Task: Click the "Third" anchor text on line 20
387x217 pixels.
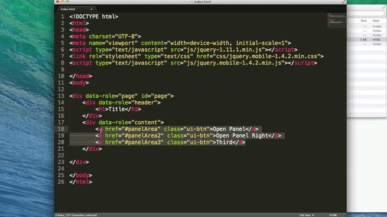Action: (224, 142)
